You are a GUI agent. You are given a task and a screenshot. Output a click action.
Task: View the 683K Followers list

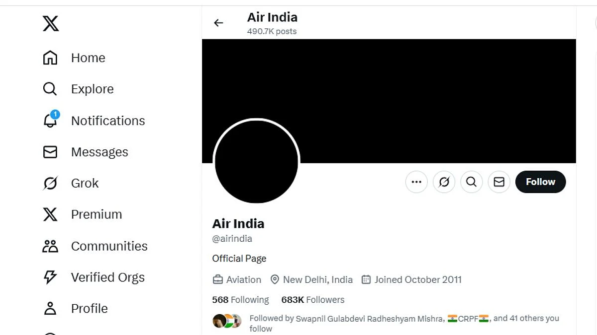[x=312, y=300]
